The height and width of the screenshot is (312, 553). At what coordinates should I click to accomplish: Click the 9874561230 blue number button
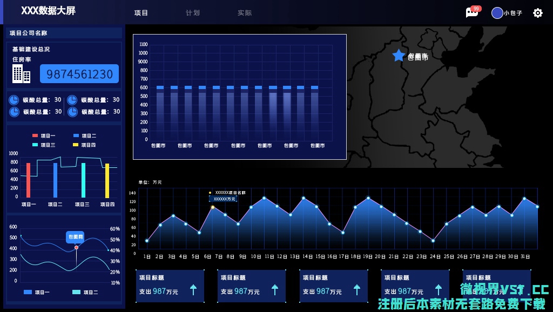(79, 74)
